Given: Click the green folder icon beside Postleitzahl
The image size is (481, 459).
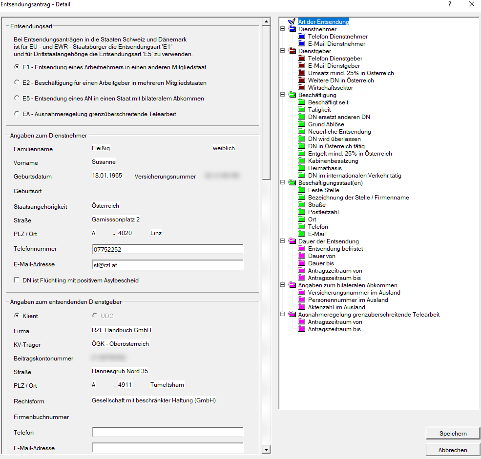Looking at the screenshot, I should point(301,212).
